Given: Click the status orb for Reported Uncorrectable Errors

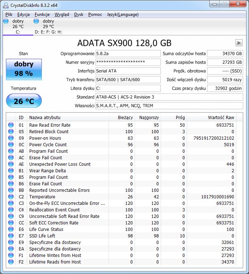Looking at the screenshot, I should [x=11, y=190].
